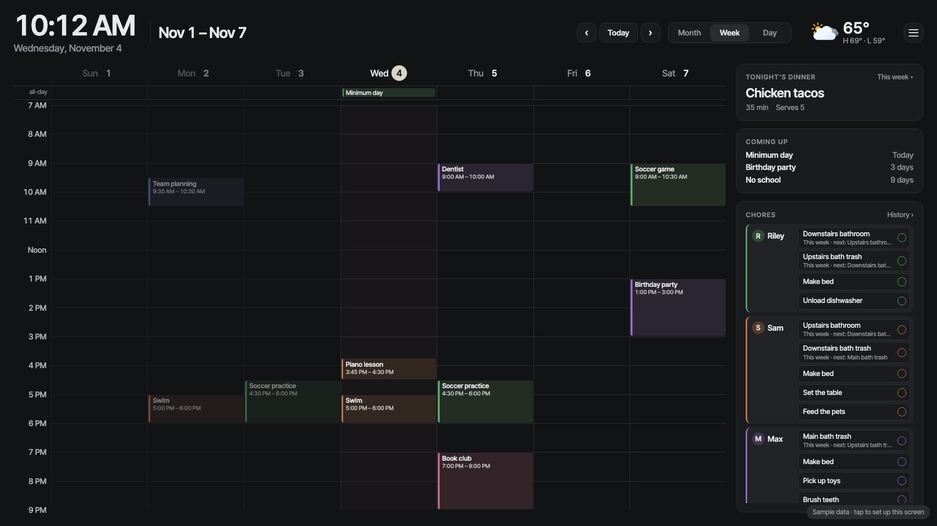Open Sam's avatar badge
937x526 pixels.
[758, 328]
